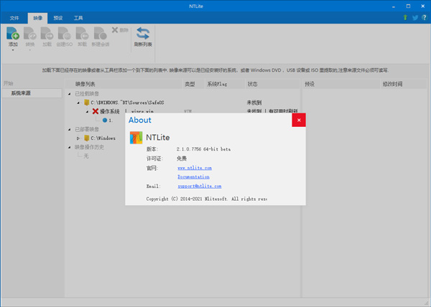Expand the C:\Windows tree node
This screenshot has height=307, width=431.
point(78,138)
